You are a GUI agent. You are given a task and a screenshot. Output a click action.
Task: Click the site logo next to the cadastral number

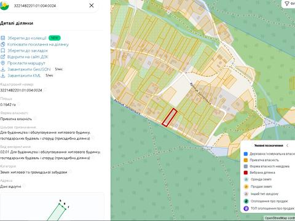4,6
